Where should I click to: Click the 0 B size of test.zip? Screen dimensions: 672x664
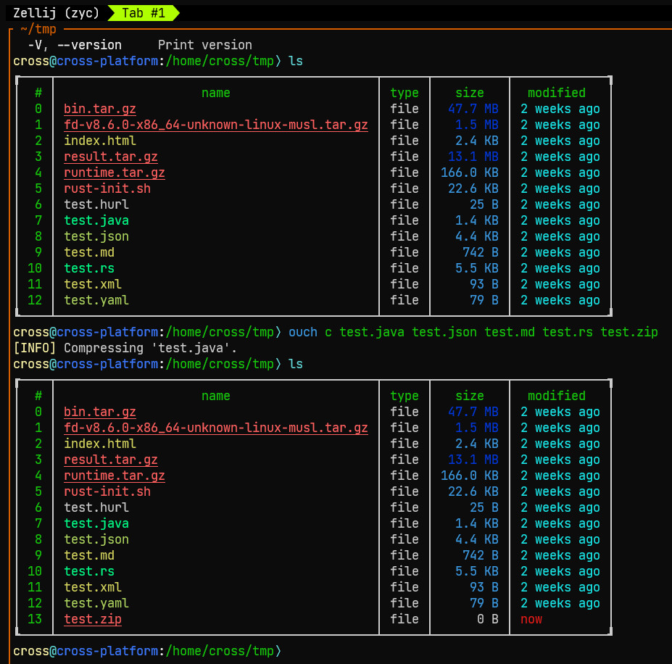(488, 619)
